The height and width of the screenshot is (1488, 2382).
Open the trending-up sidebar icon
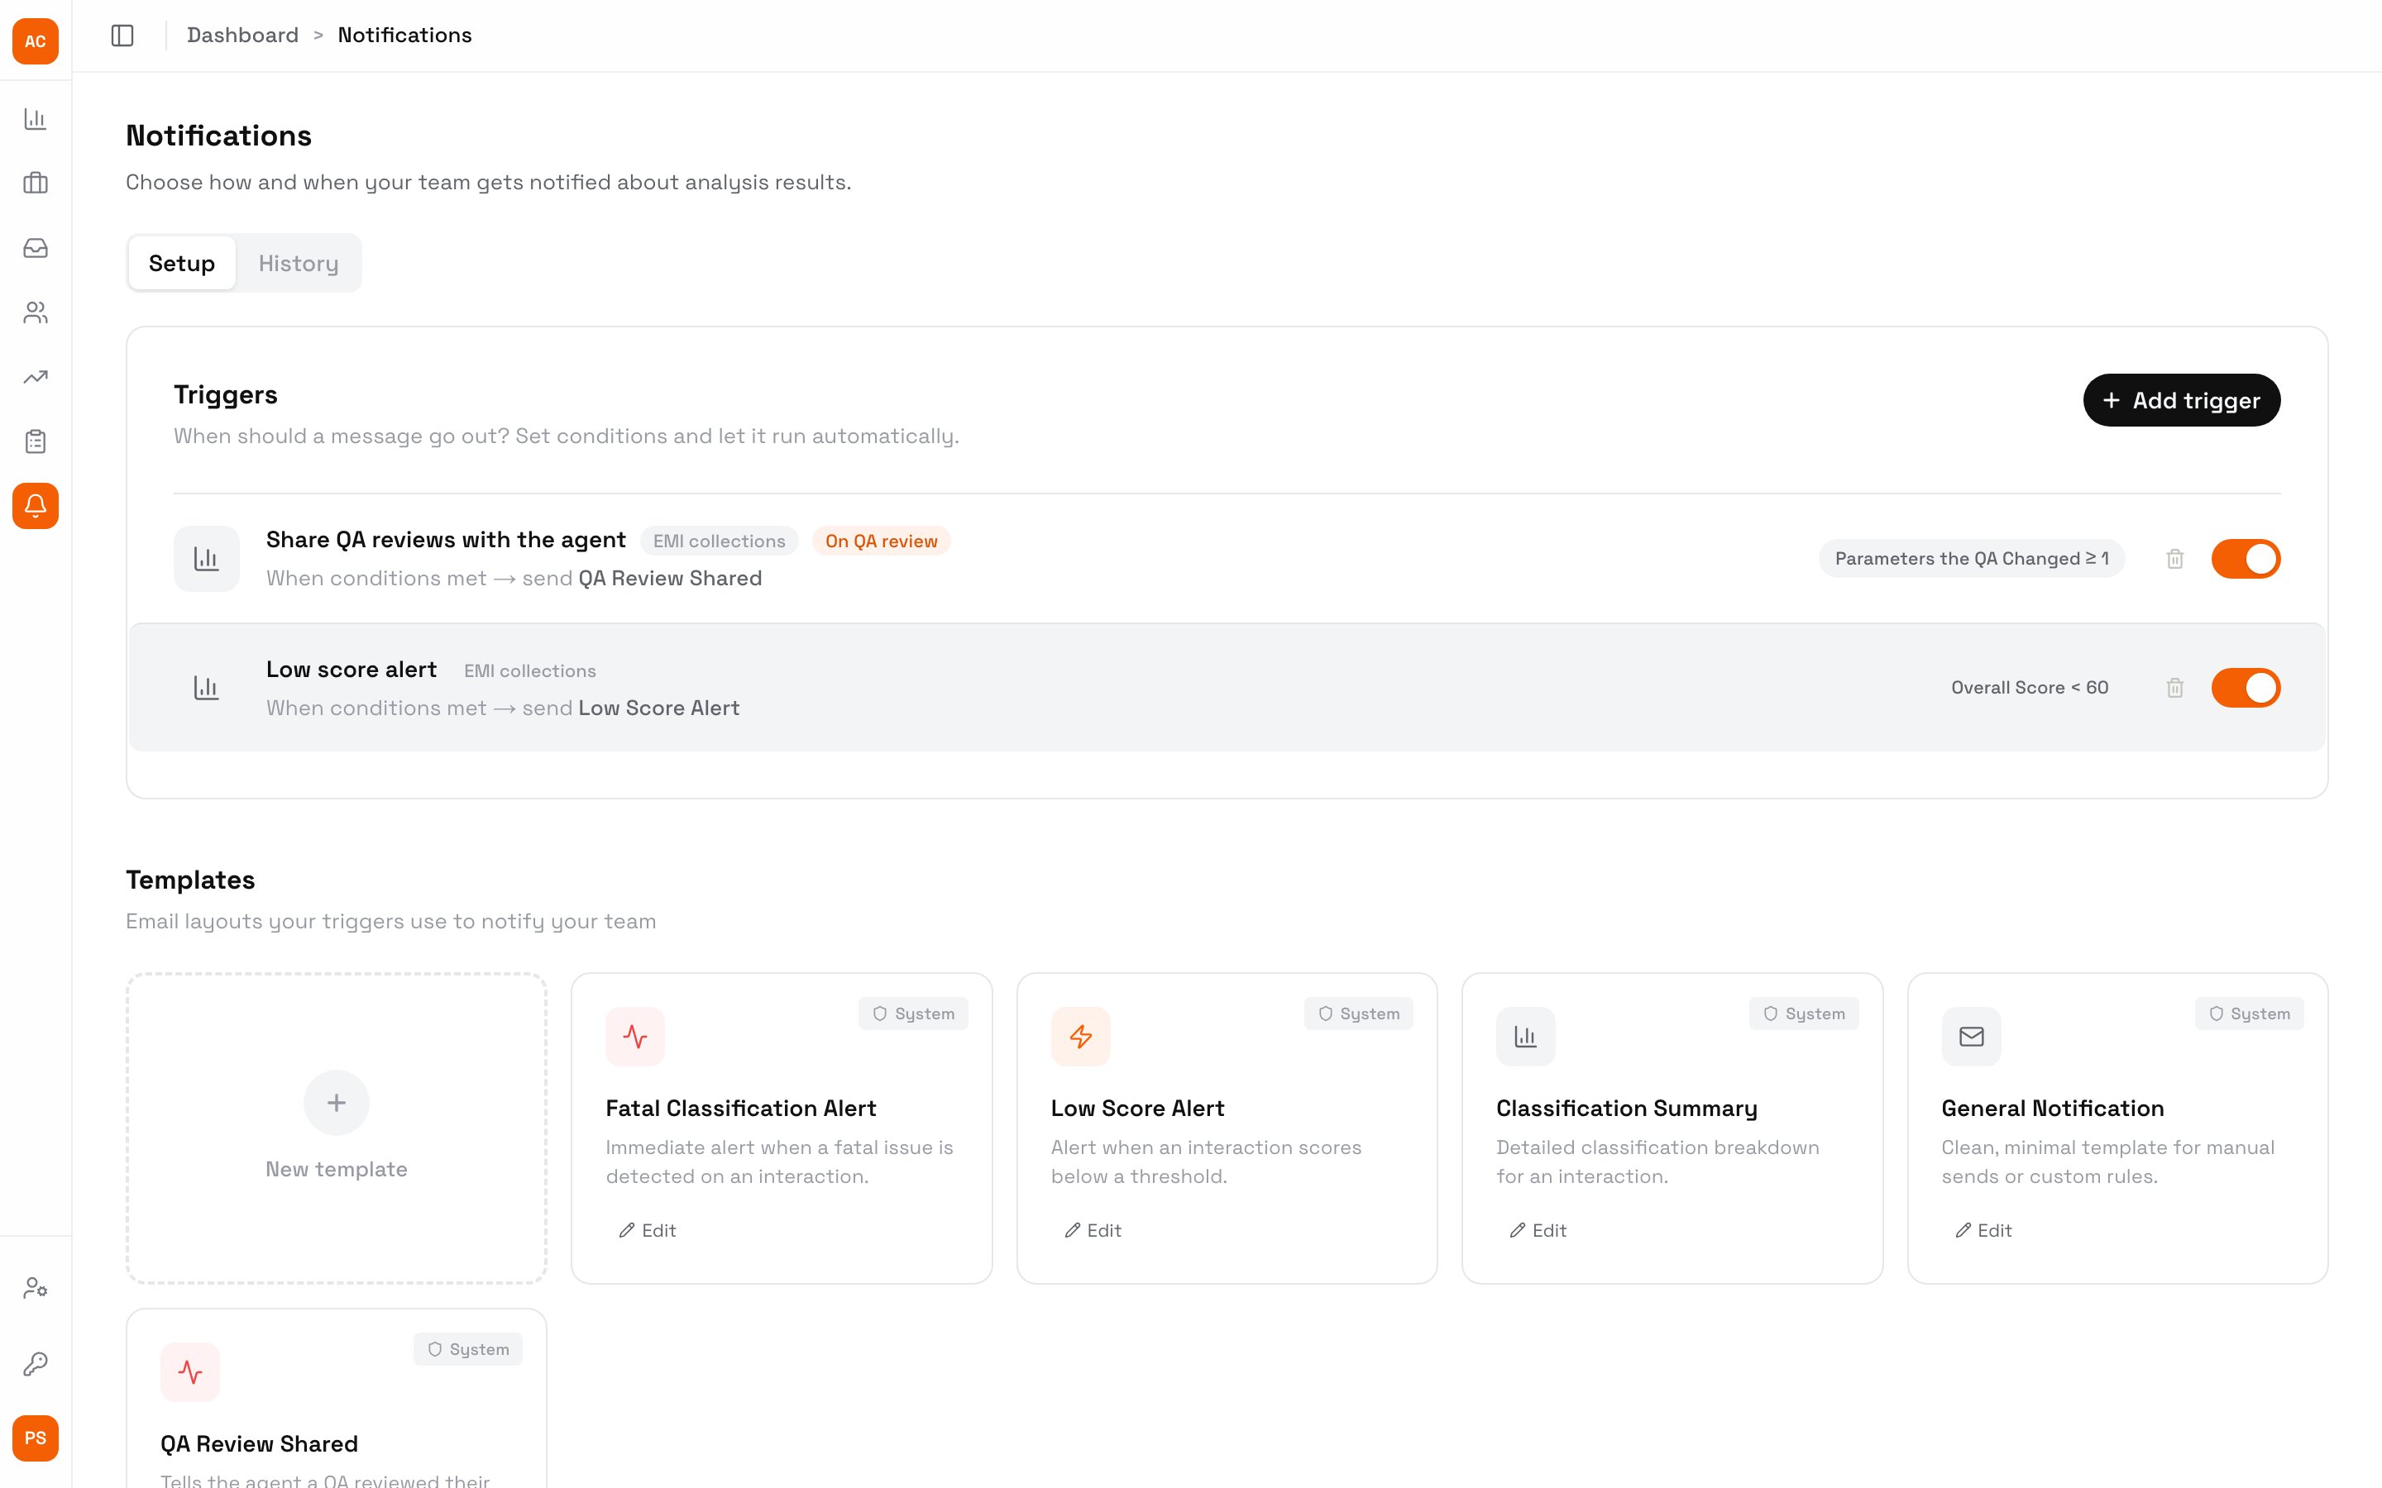36,377
